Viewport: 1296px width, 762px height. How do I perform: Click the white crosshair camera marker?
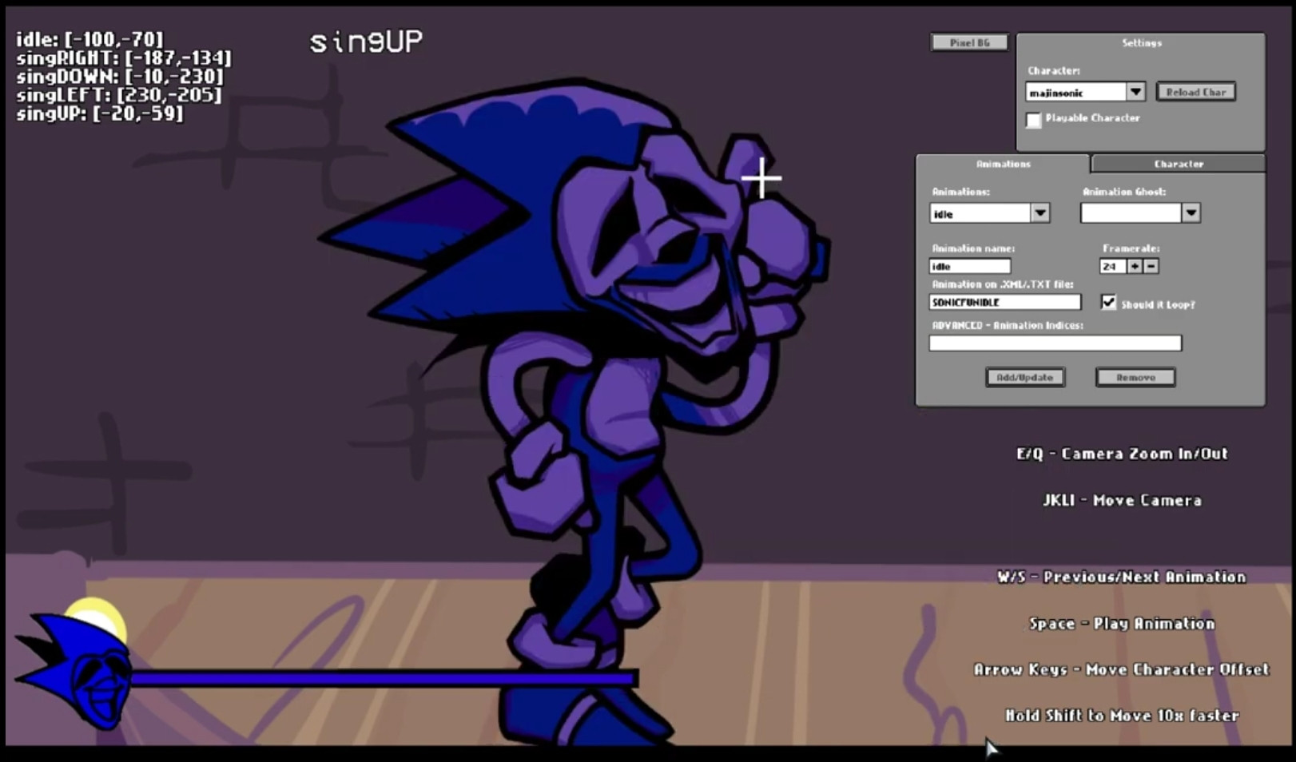point(762,177)
